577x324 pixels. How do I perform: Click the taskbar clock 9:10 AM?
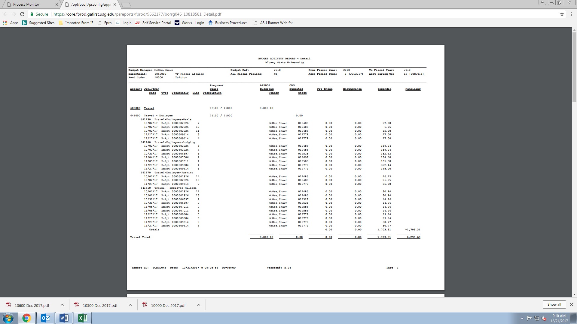point(559,318)
